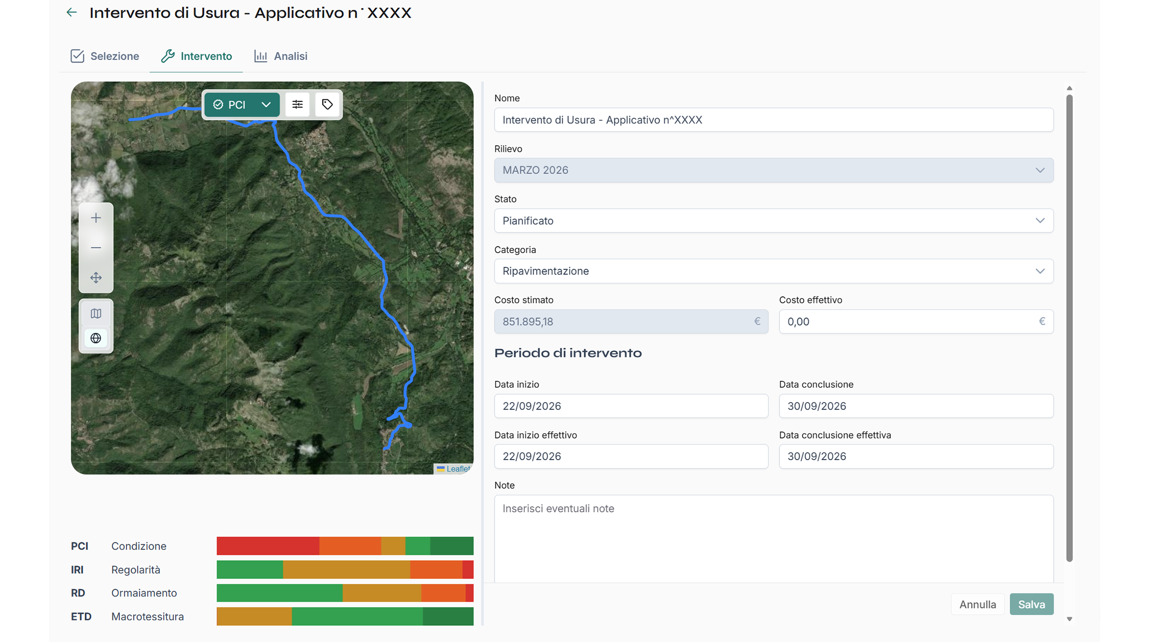1149x642 pixels.
Task: Open the PCI indicator dropdown on map
Action: (242, 104)
